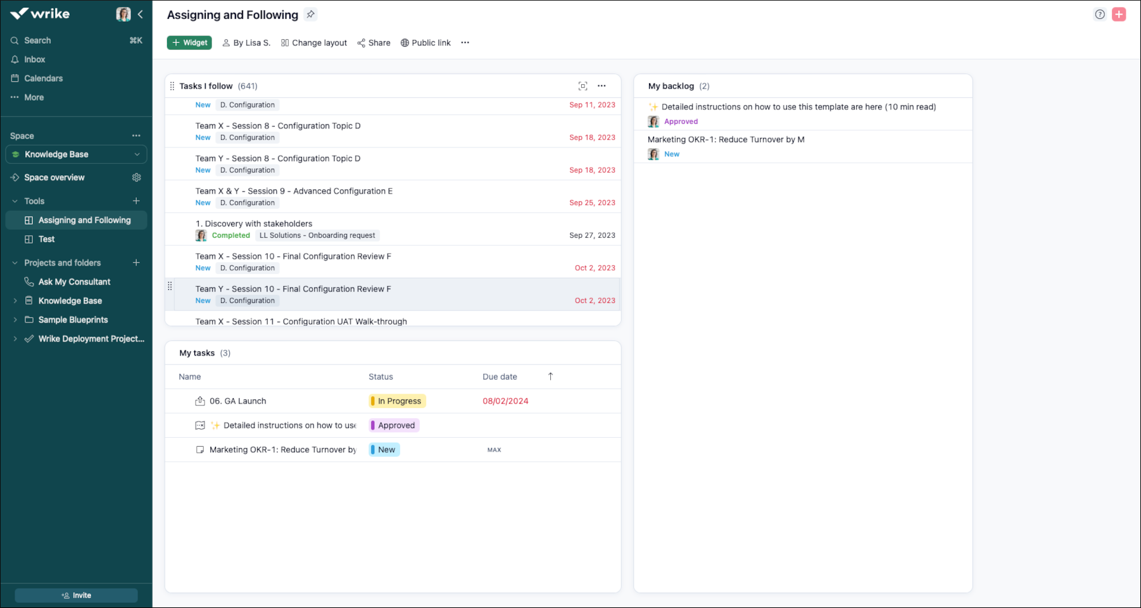Open the help question mark icon

(x=1100, y=15)
